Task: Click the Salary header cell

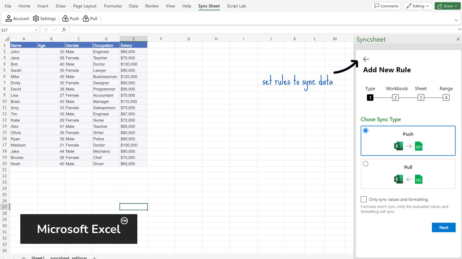Action: [x=134, y=45]
